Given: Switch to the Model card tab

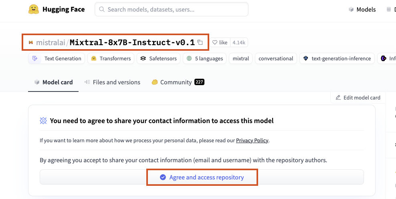Looking at the screenshot, I should [53, 82].
